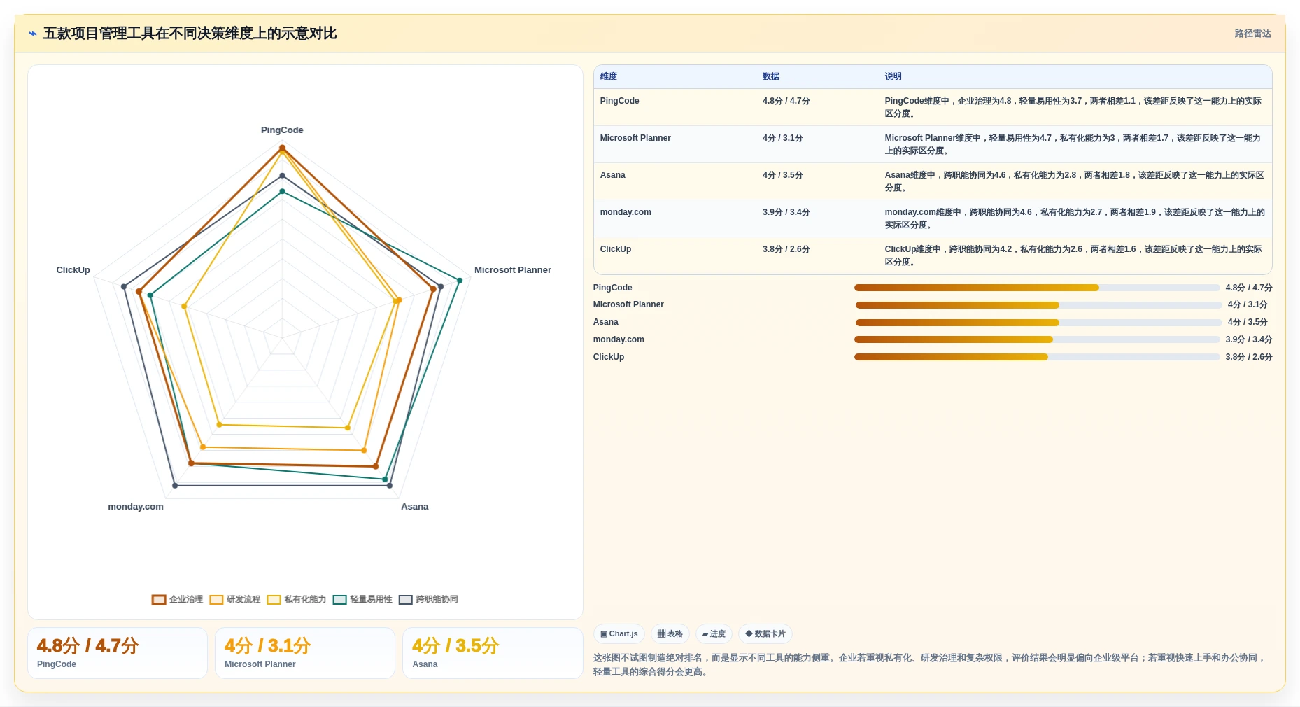Click the 表格 chip
The width and height of the screenshot is (1300, 707).
pyautogui.click(x=670, y=634)
